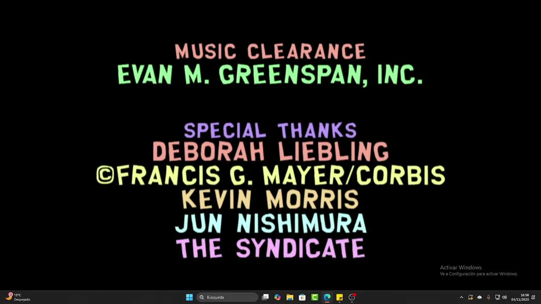Open OneDrive cloud tray icon
The image size is (541, 304).
[x=479, y=297]
